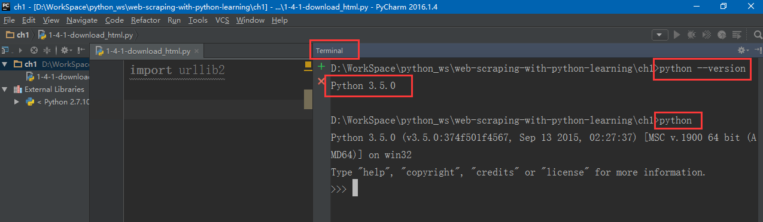763x222 pixels.
Task: Click the urllib2 module name in editor
Action: 202,70
